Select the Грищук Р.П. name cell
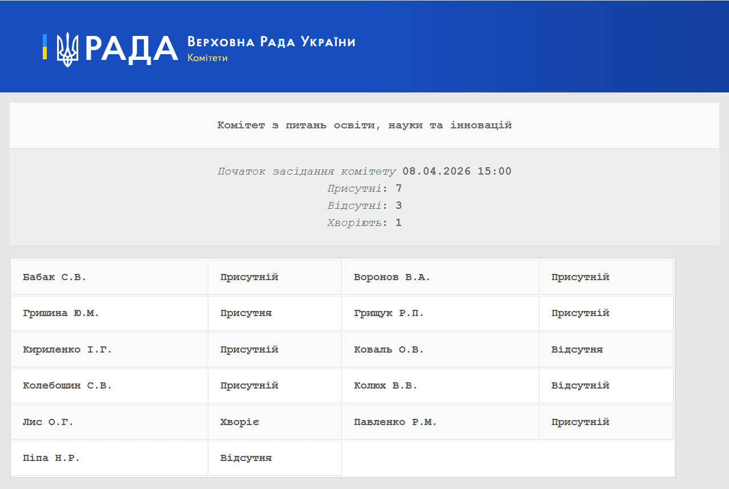 click(441, 313)
